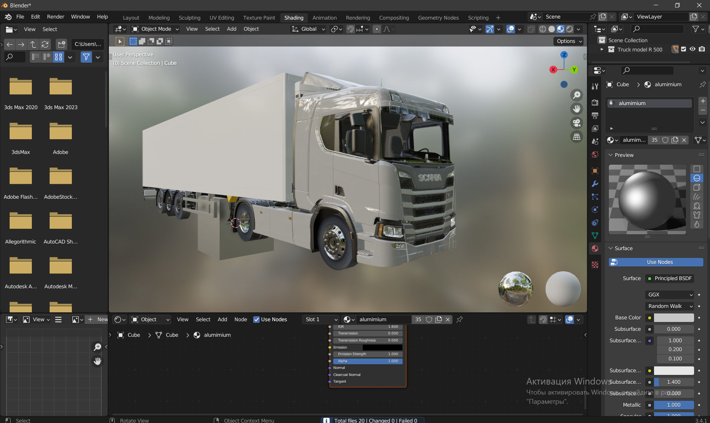The width and height of the screenshot is (710, 423).
Task: Open the GGX distribution dropdown
Action: tap(670, 295)
